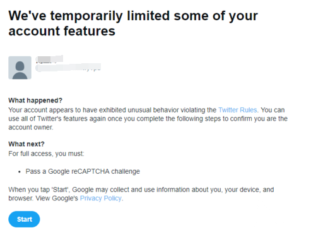Click the 'account owner.' text line
The image size is (323, 242).
[x=31, y=127]
